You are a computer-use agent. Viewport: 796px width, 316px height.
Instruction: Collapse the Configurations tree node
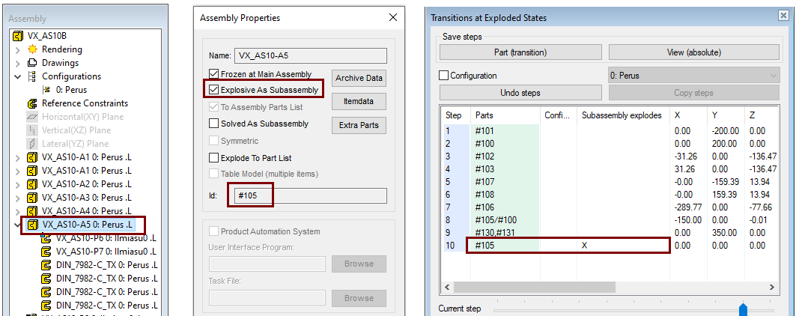(x=17, y=76)
